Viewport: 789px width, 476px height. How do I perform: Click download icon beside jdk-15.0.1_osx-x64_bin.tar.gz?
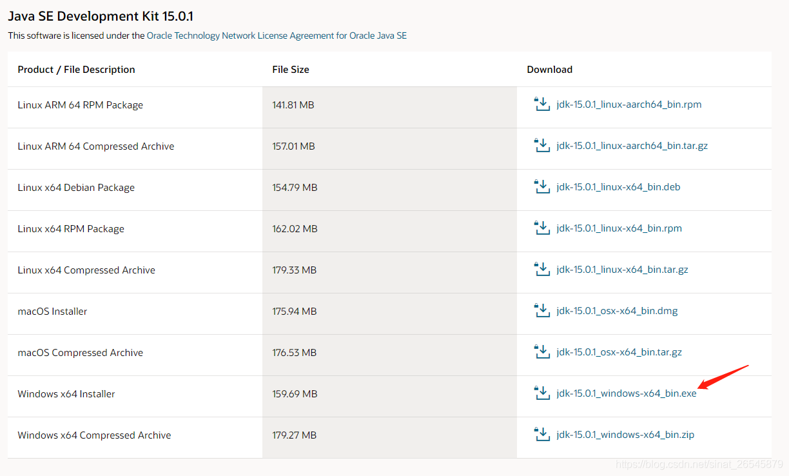tap(541, 352)
